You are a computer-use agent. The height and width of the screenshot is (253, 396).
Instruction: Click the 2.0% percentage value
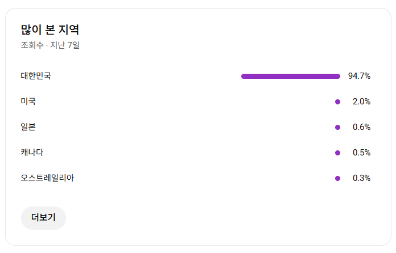[x=361, y=102]
